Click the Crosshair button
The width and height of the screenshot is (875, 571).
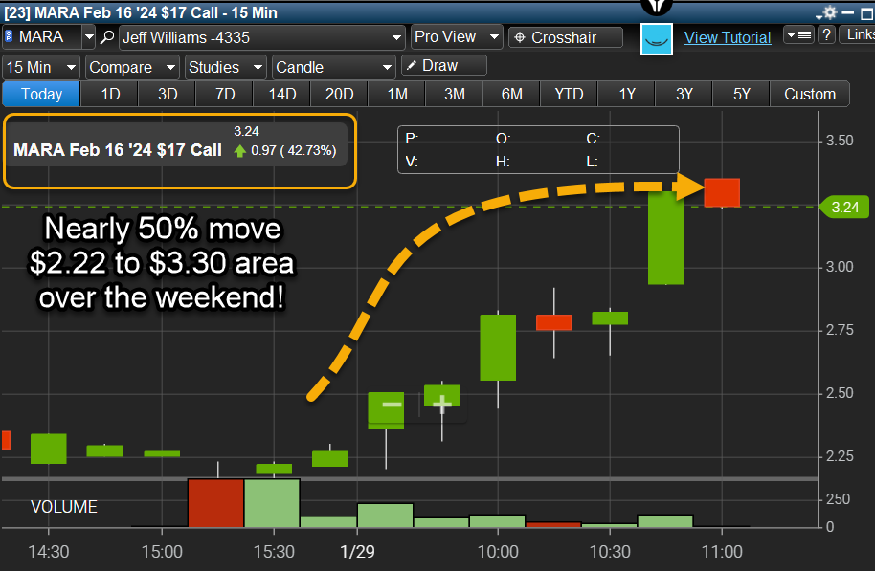(x=565, y=37)
